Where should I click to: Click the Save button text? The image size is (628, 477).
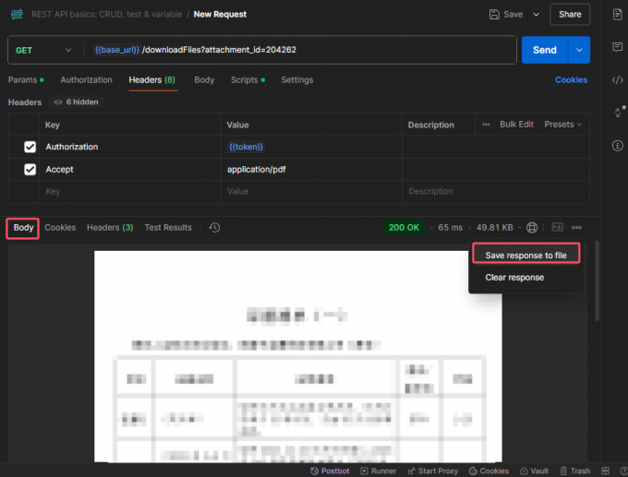point(513,15)
